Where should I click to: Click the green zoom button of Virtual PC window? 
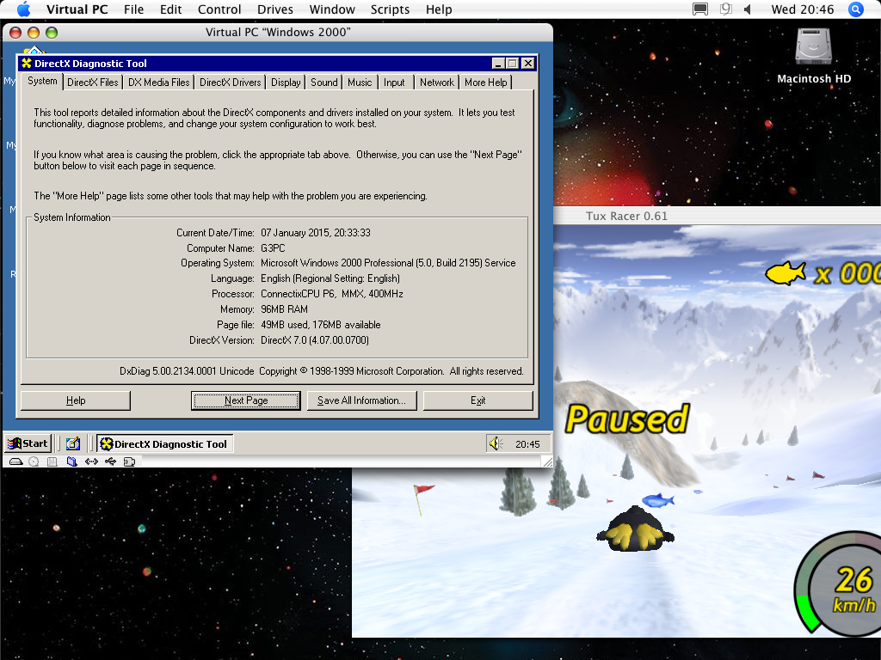point(52,33)
